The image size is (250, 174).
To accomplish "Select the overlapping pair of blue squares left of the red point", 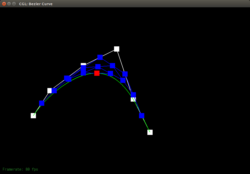I will point(67,78).
